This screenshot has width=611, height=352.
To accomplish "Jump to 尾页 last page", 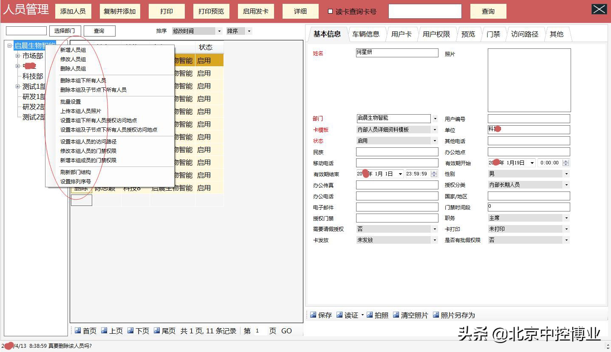I will (157, 331).
